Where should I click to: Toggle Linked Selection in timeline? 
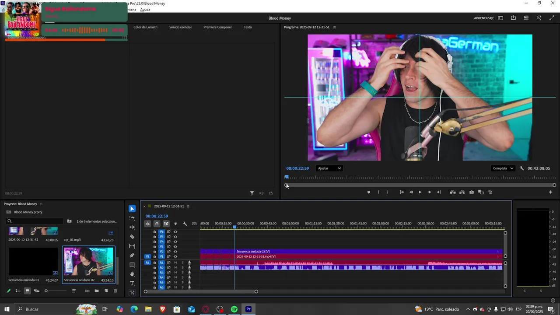[166, 224]
